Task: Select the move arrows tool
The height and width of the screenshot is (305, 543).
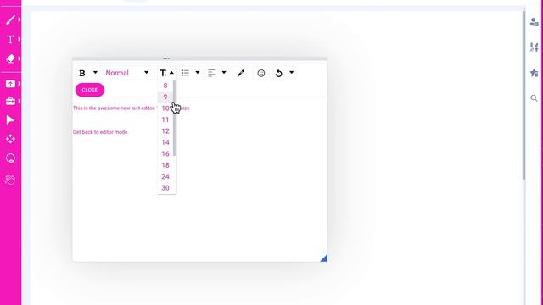Action: 10,139
